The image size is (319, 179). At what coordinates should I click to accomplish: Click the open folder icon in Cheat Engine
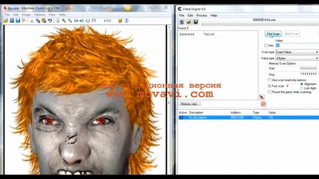pos(189,22)
